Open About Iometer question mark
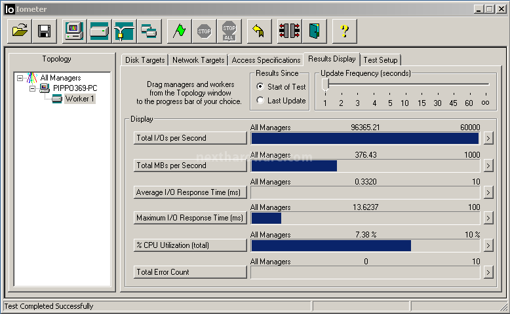Screen dimensions: 510x314 344,31
